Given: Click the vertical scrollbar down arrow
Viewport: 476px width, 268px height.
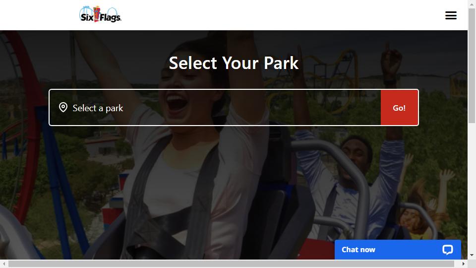Looking at the screenshot, I should pos(472,255).
